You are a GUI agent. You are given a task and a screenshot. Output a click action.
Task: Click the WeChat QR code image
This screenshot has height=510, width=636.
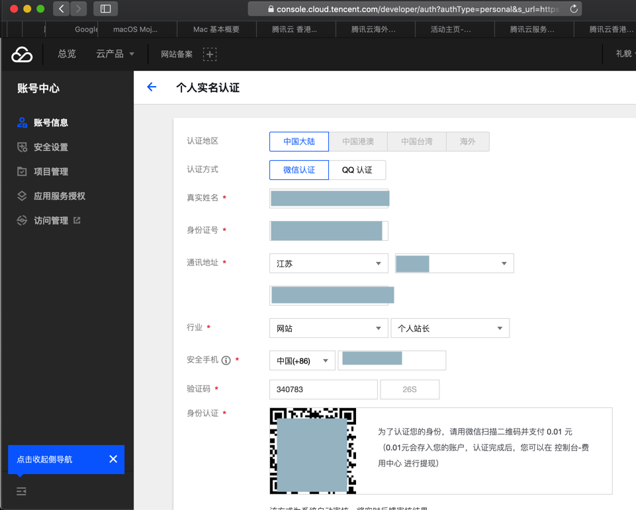click(x=313, y=451)
